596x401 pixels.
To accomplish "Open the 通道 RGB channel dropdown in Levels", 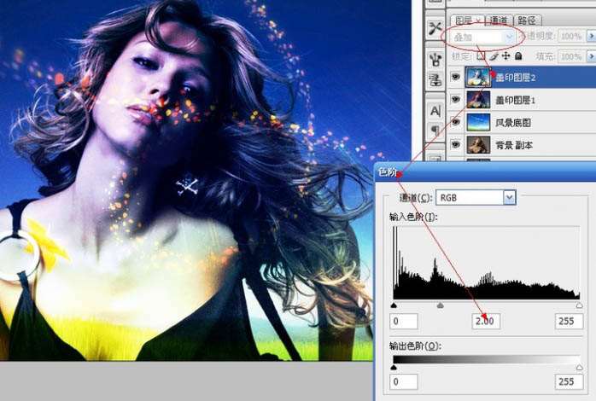I will 476,197.
